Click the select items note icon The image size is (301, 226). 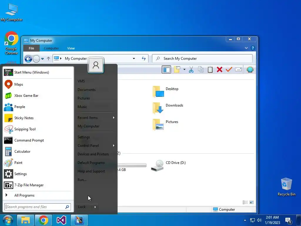[177, 69]
